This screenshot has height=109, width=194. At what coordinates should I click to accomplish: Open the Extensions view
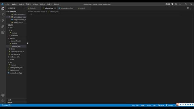pyautogui.click(x=3, y=32)
